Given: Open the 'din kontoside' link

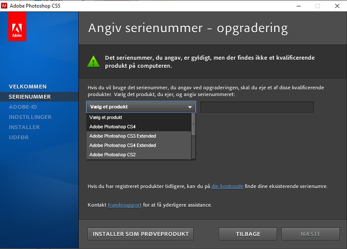Looking at the screenshot, I should pos(227,186).
